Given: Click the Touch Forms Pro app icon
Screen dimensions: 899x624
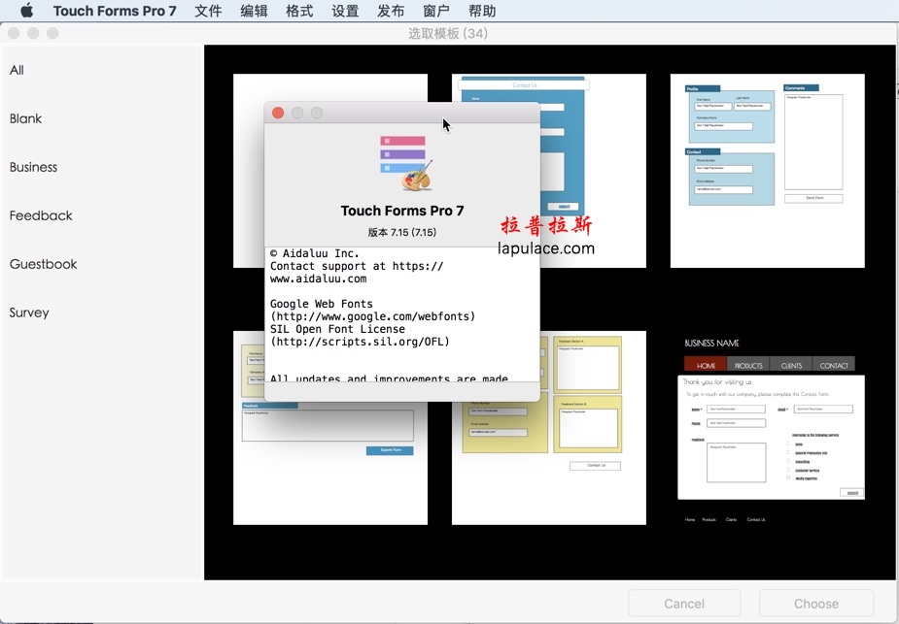Looking at the screenshot, I should coord(404,162).
